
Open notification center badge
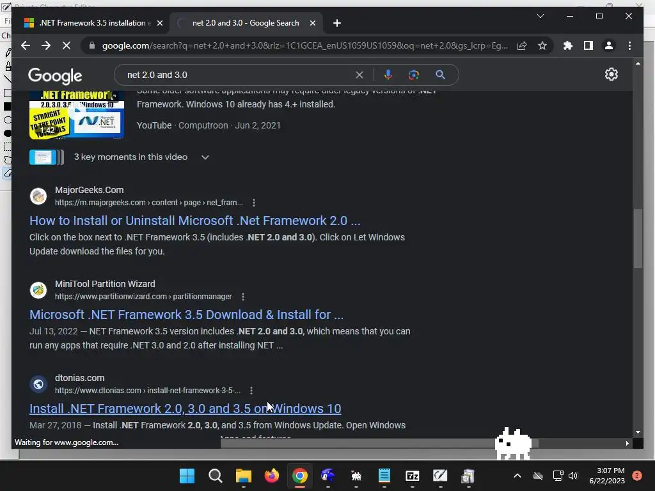pyautogui.click(x=636, y=476)
